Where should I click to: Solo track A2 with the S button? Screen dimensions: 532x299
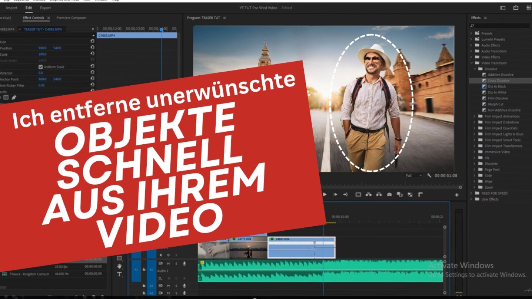[176, 285]
